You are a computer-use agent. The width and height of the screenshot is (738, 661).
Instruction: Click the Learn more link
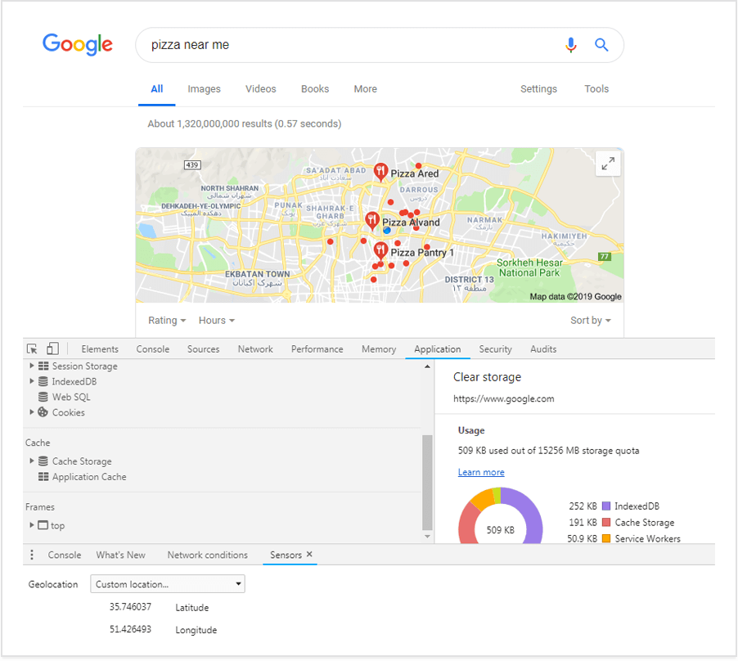pyautogui.click(x=481, y=472)
